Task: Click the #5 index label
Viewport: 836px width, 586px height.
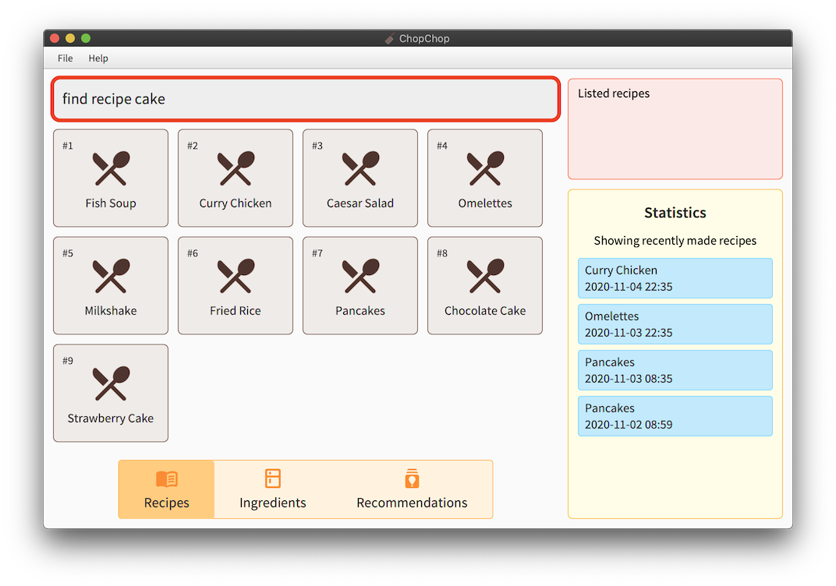Action: 68,253
